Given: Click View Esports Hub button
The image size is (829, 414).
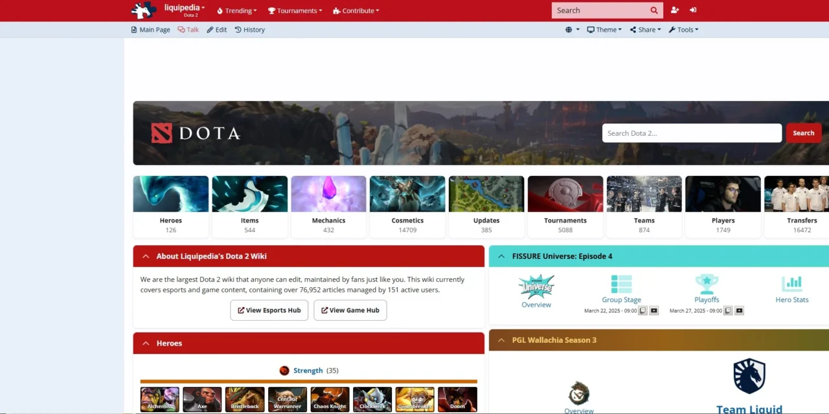Looking at the screenshot, I should 269,310.
